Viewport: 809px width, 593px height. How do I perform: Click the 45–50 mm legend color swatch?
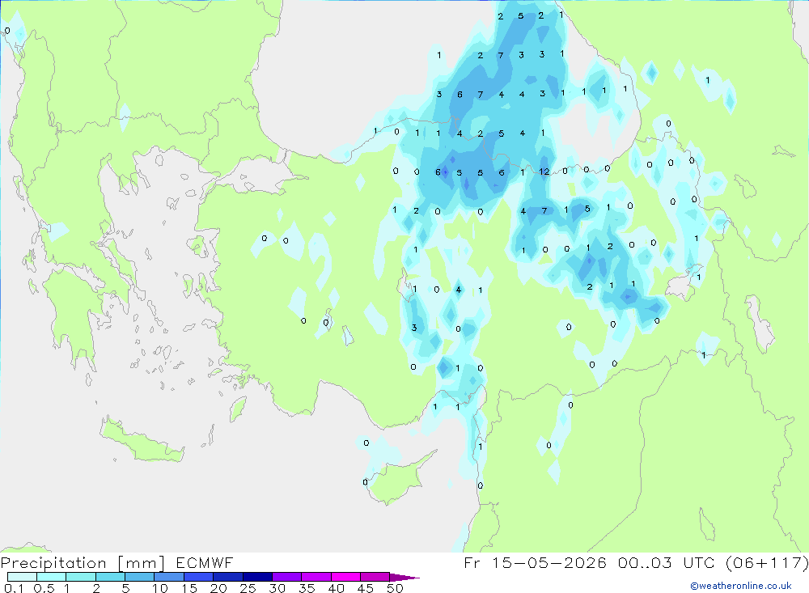coord(375,577)
